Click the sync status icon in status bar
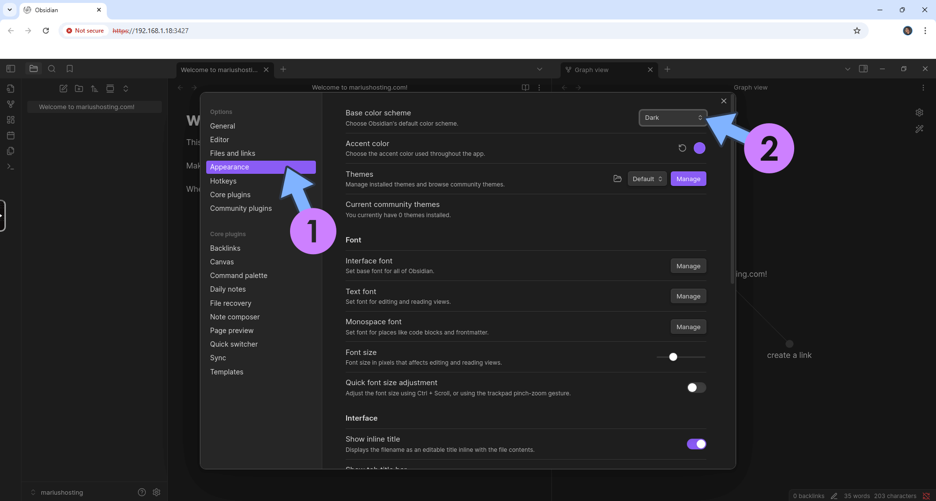 click(926, 496)
